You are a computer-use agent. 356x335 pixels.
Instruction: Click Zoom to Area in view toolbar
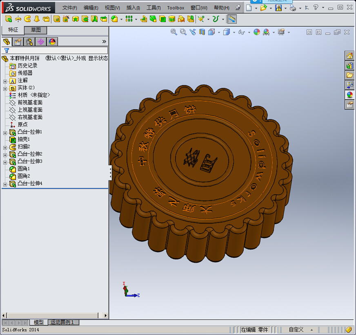tap(183, 32)
